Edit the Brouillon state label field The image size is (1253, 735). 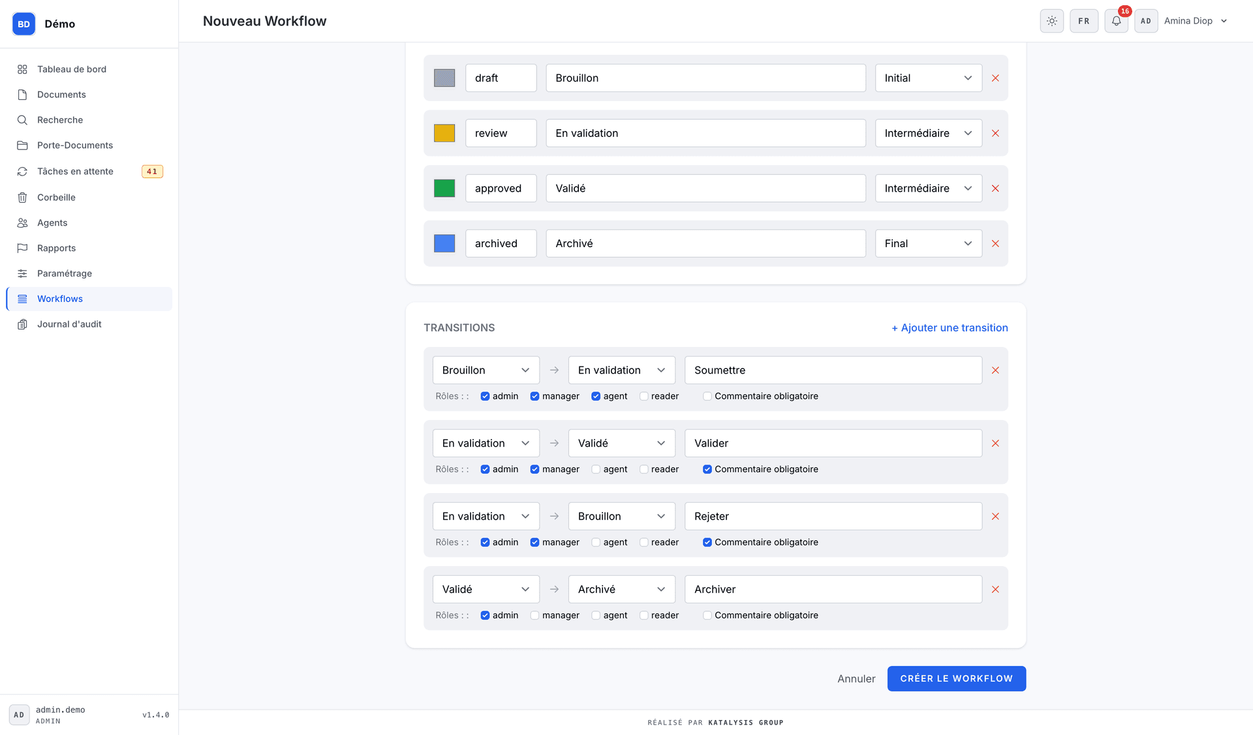pyautogui.click(x=705, y=78)
